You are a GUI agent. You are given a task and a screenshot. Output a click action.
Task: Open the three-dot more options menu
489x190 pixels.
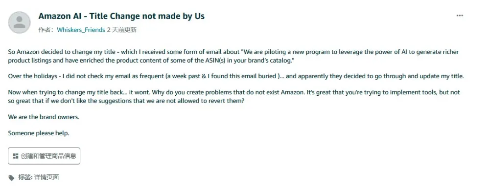pos(459,16)
